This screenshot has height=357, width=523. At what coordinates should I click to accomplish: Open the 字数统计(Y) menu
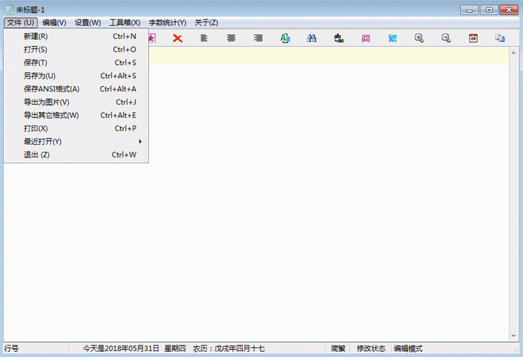(168, 23)
